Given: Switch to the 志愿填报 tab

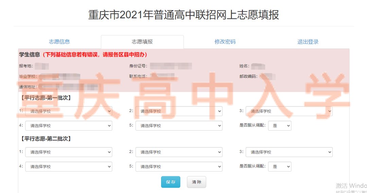Looking at the screenshot, I should pos(142,42).
